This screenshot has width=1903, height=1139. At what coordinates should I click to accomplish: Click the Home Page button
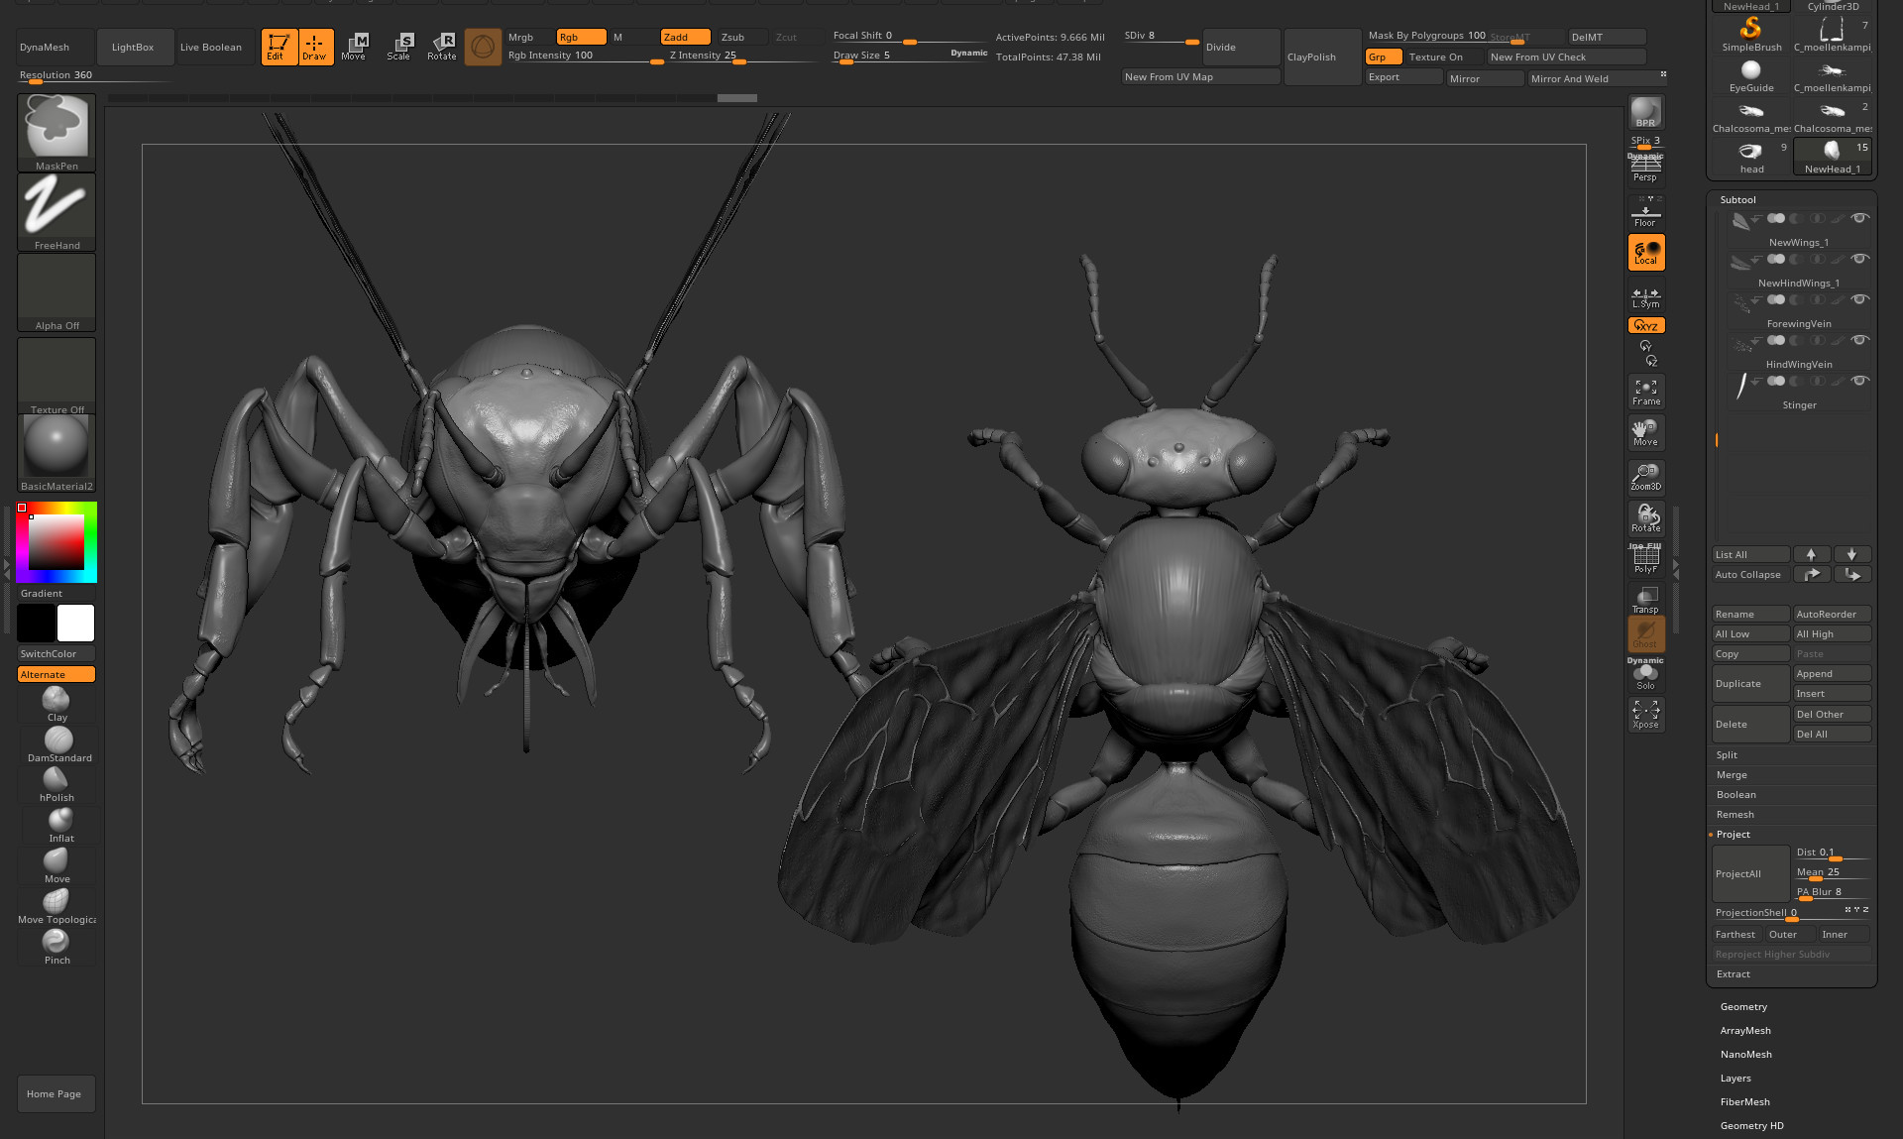click(x=56, y=1093)
